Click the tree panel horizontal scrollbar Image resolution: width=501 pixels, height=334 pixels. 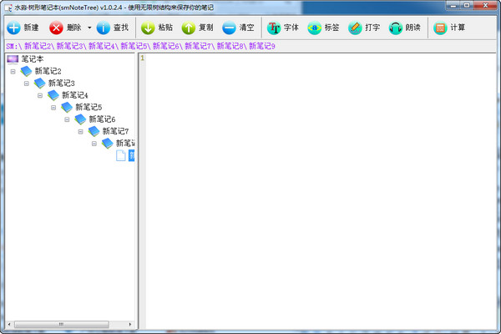coord(67,323)
